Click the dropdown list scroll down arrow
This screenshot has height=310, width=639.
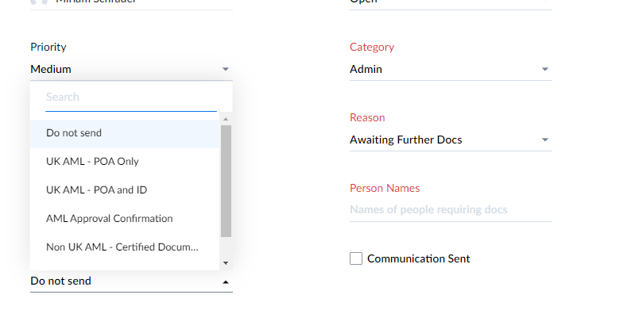tap(226, 263)
